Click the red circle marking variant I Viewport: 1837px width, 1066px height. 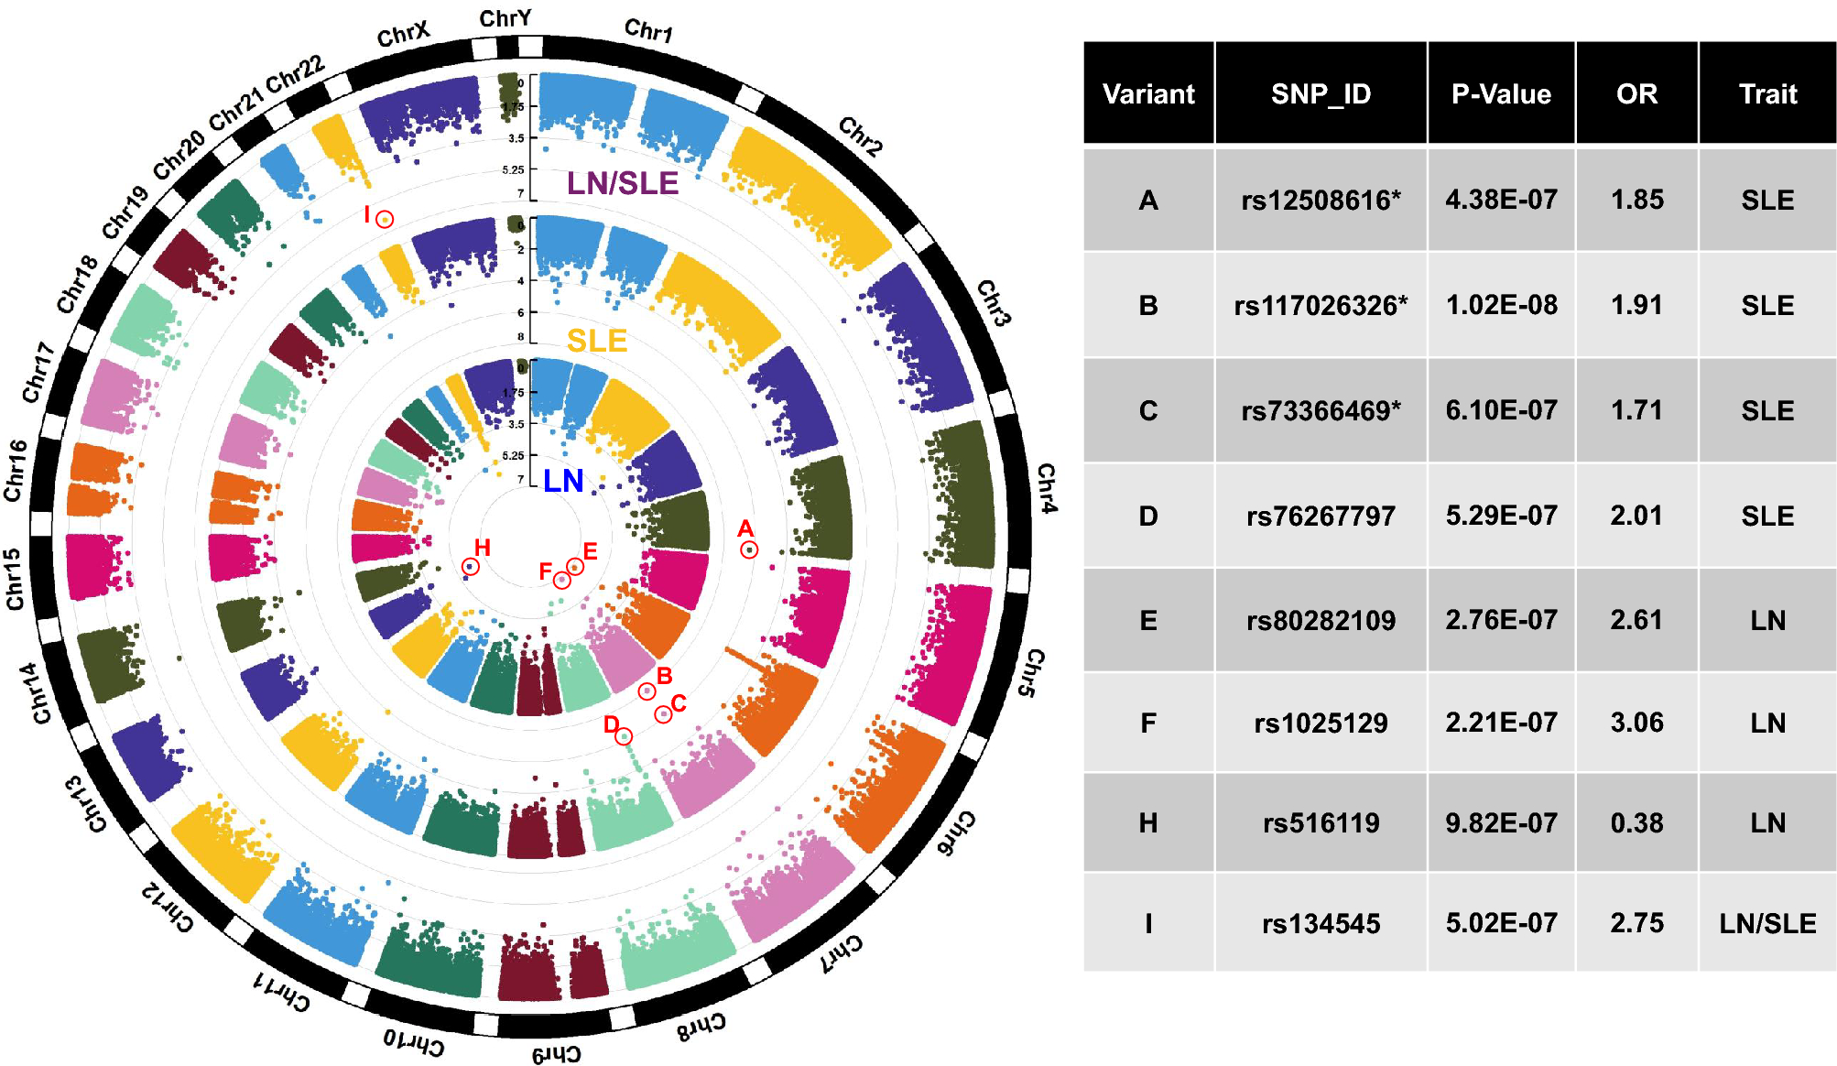tap(385, 220)
